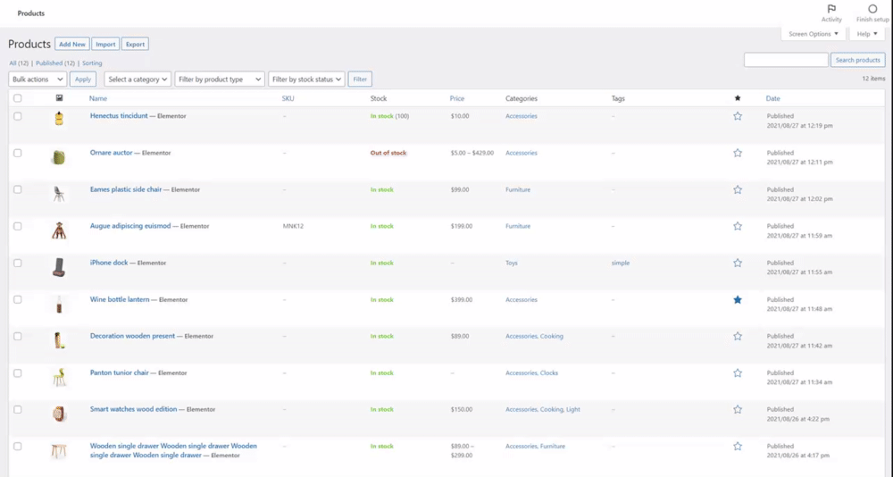Open the Activity flag icon
893x477 pixels.
coord(831,10)
